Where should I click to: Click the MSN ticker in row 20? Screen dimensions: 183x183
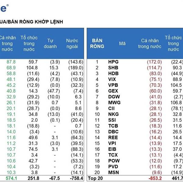(x=113, y=173)
